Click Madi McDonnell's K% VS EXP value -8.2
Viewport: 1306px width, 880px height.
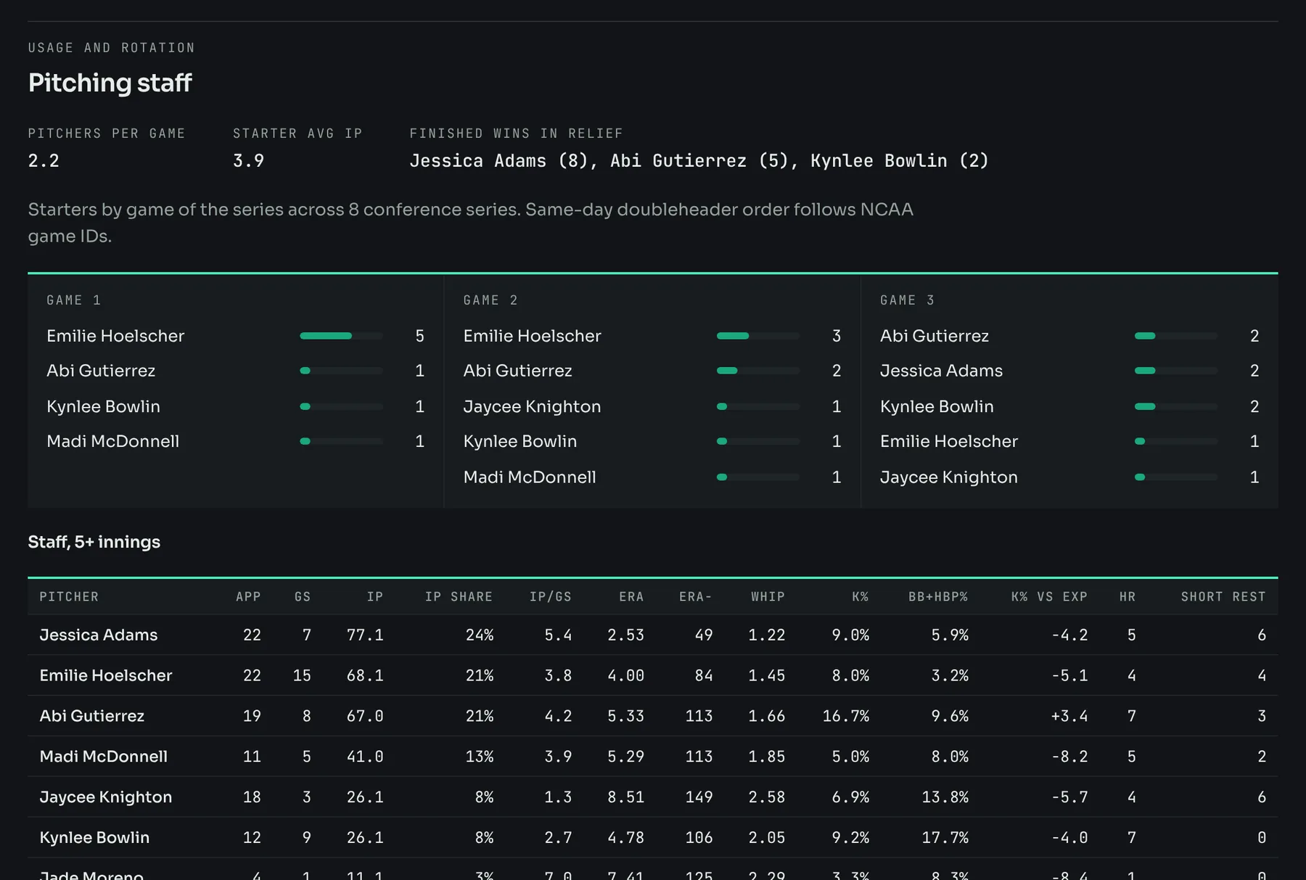pyautogui.click(x=1069, y=757)
